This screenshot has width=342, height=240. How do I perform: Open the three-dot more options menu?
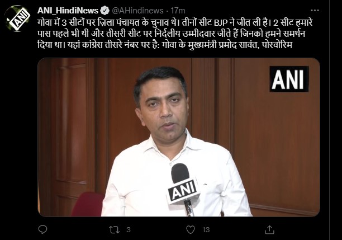(315, 10)
